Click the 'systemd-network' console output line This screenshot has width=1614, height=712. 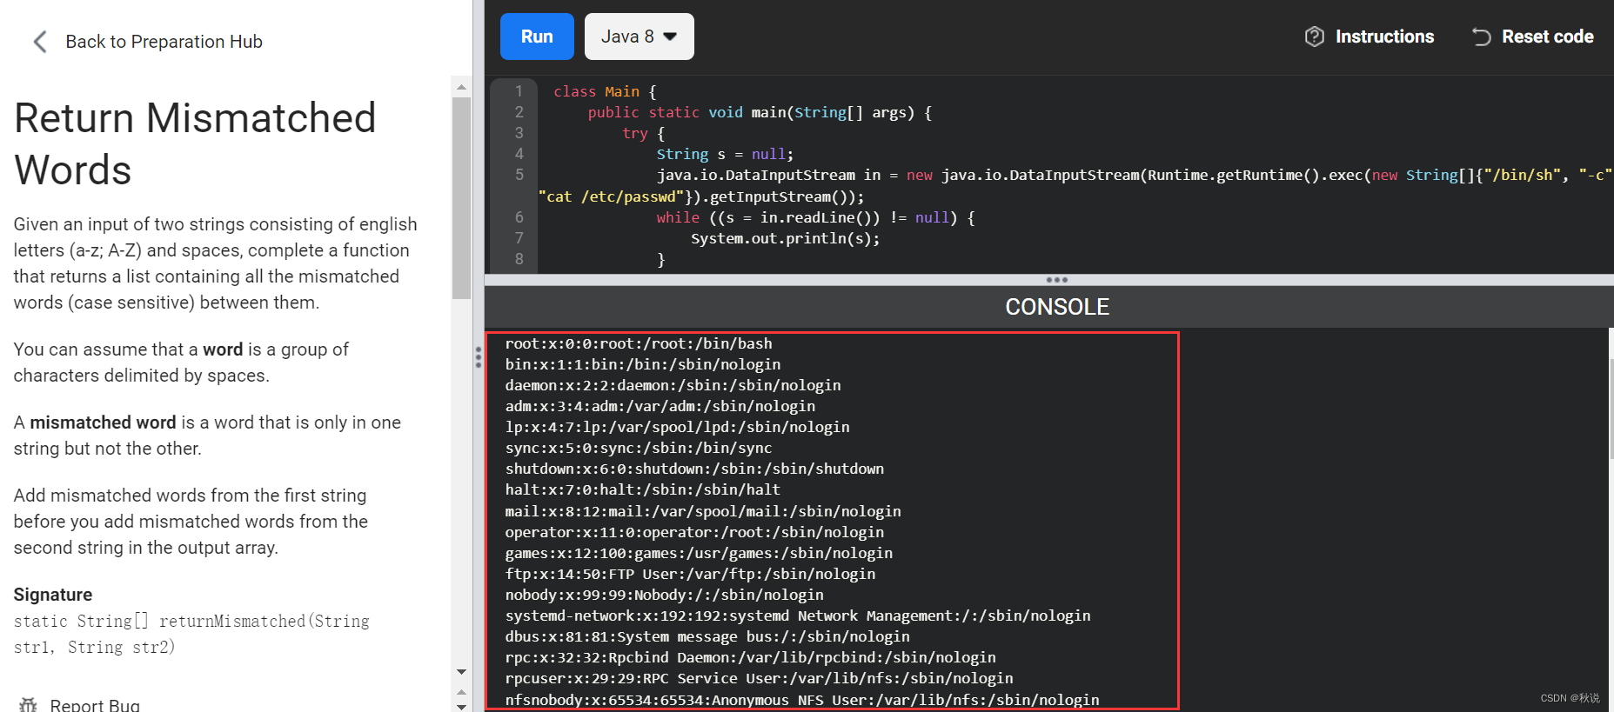(798, 616)
